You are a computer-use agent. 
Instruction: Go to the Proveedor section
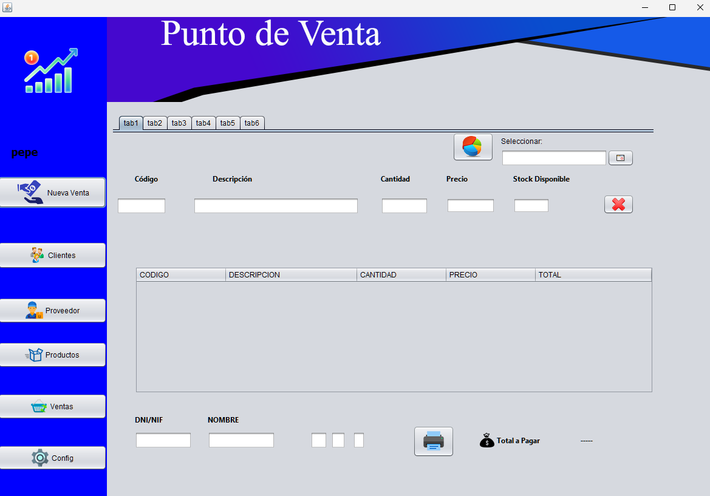[x=53, y=310]
